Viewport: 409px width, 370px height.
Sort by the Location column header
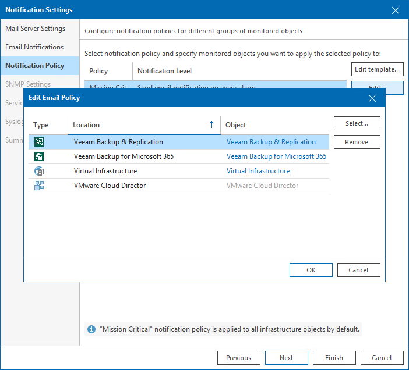coord(144,125)
